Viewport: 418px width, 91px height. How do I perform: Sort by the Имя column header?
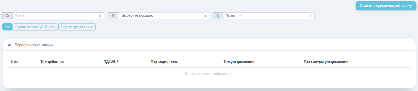click(14, 62)
